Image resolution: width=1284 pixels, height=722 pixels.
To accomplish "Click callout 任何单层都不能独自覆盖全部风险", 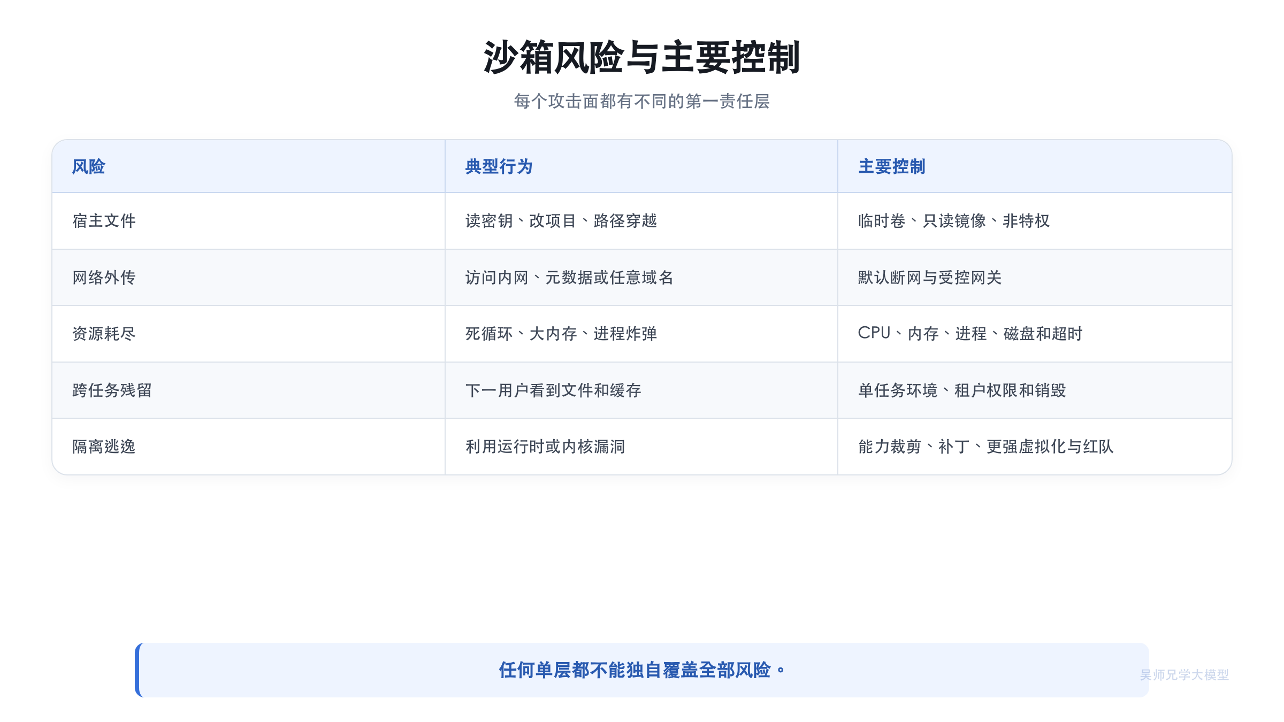I will pyautogui.click(x=642, y=670).
